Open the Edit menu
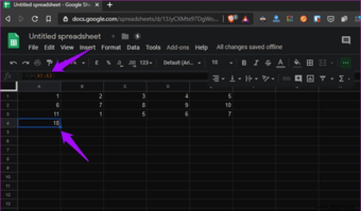 click(x=49, y=47)
